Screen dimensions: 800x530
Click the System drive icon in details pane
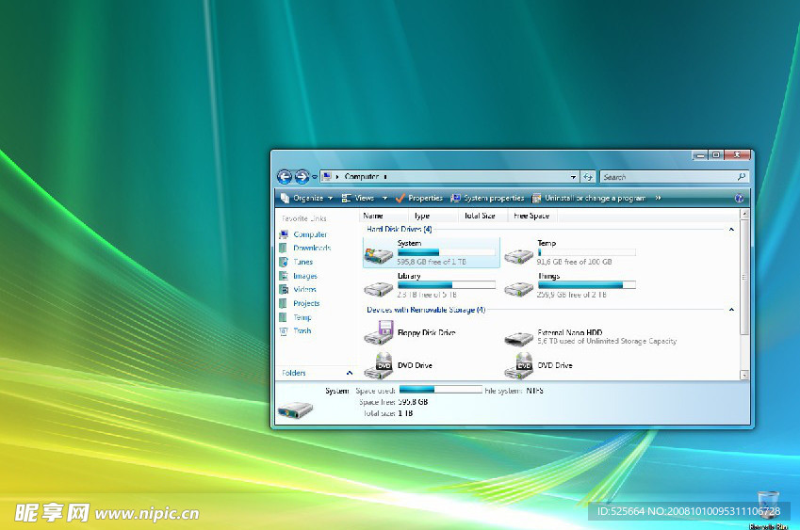tap(295, 410)
